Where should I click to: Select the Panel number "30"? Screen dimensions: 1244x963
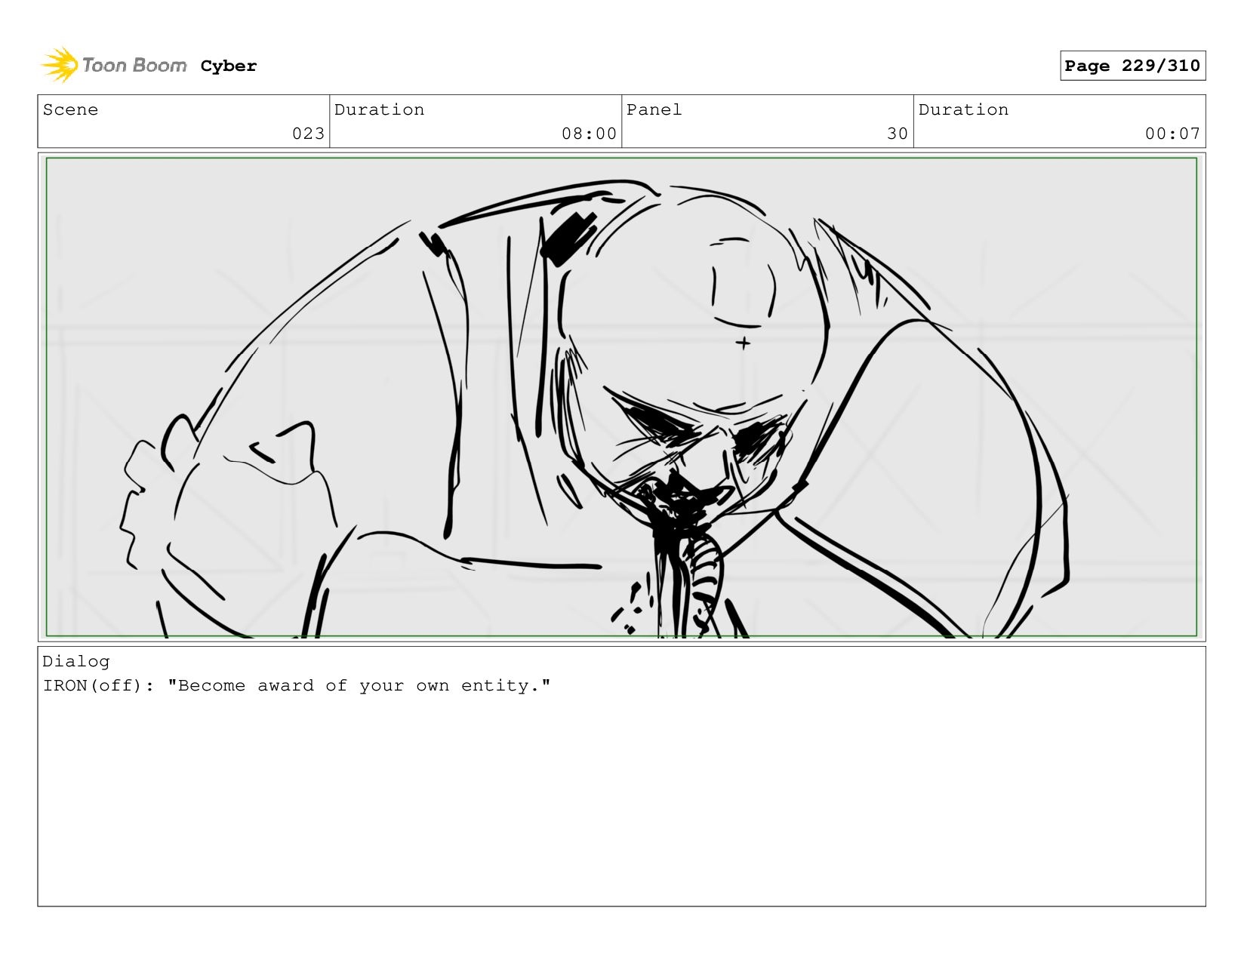click(898, 134)
